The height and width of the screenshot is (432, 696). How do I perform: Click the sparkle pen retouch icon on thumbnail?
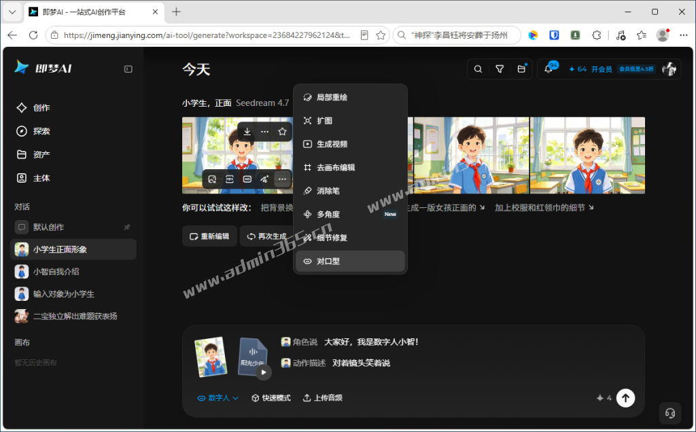pos(264,179)
